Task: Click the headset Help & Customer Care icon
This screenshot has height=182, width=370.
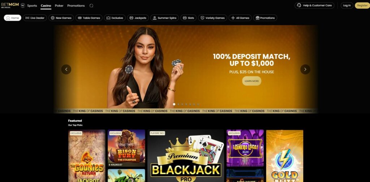Action: click(299, 5)
